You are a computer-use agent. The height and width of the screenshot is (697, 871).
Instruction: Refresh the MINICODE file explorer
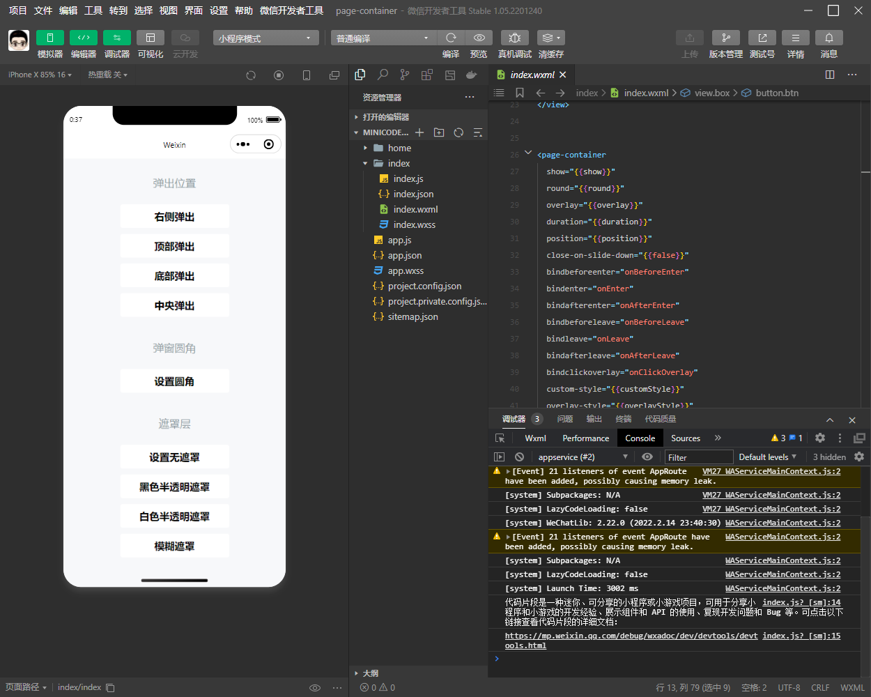tap(458, 132)
